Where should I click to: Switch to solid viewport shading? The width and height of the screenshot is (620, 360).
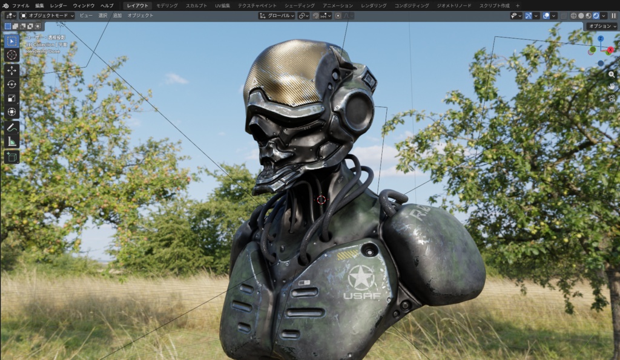click(x=581, y=16)
